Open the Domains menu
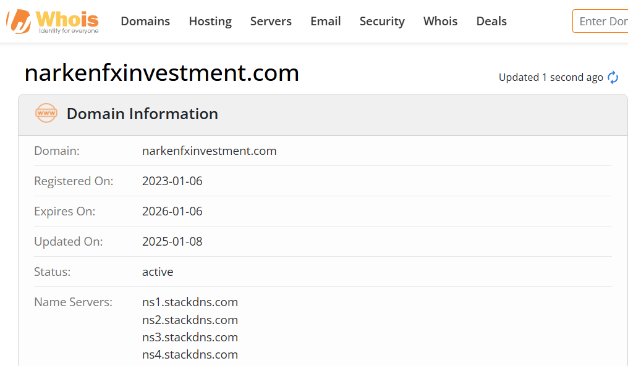The height and width of the screenshot is (366, 628). 145,21
